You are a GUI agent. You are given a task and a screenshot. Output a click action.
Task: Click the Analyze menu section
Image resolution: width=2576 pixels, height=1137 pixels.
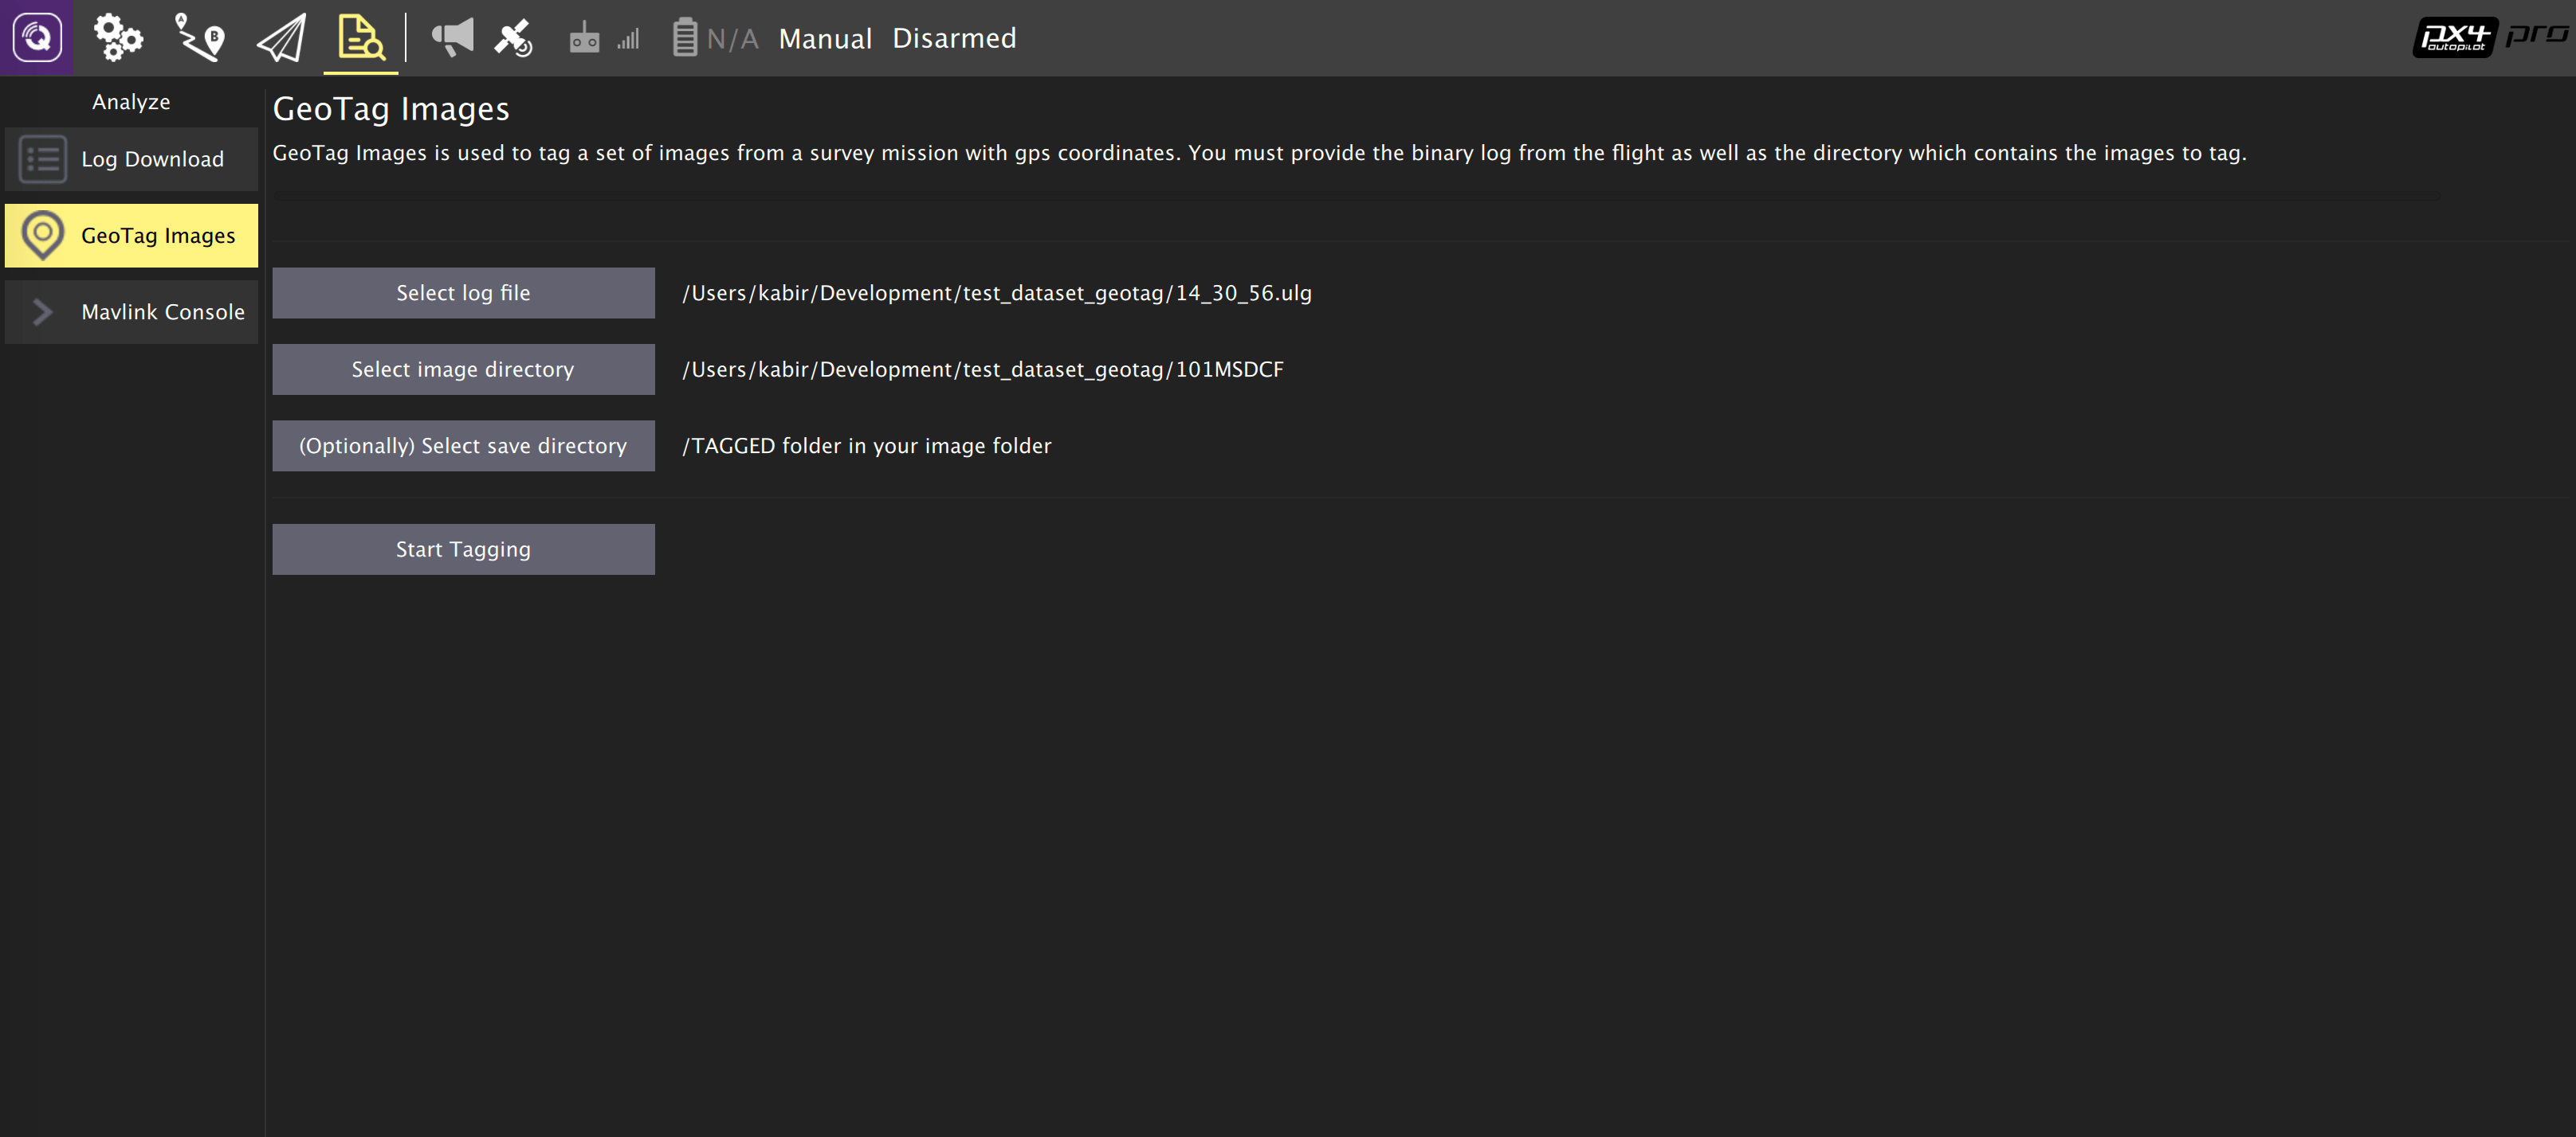coord(132,102)
